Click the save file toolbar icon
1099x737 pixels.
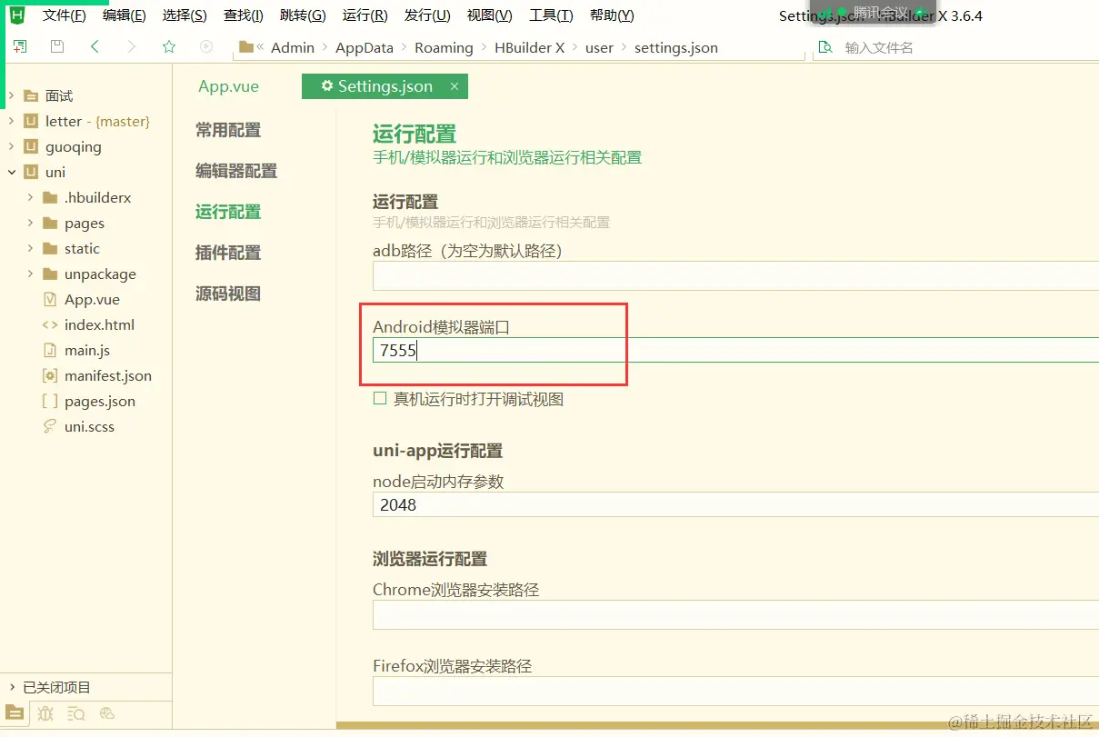tap(57, 46)
